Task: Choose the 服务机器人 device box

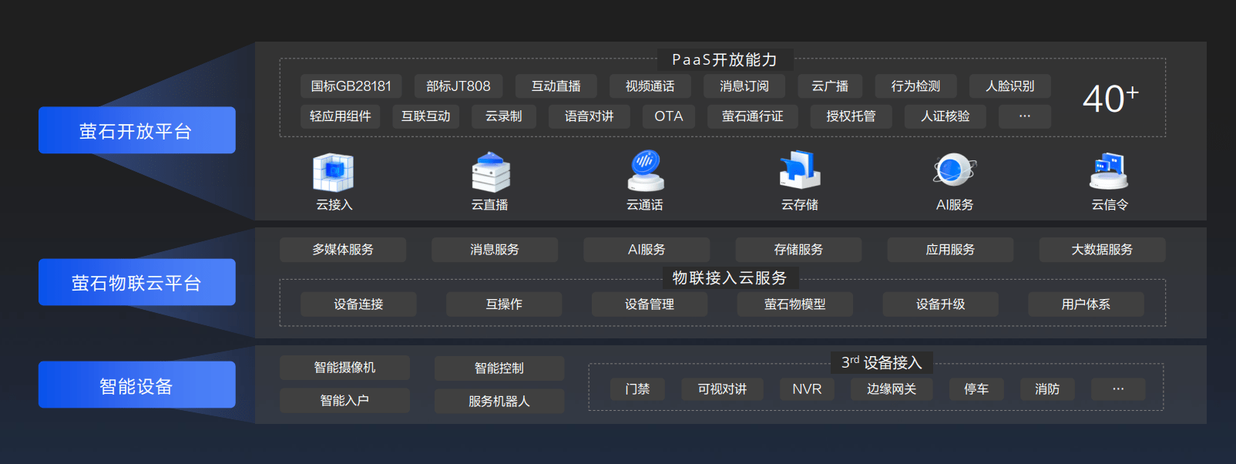Action: (x=499, y=402)
